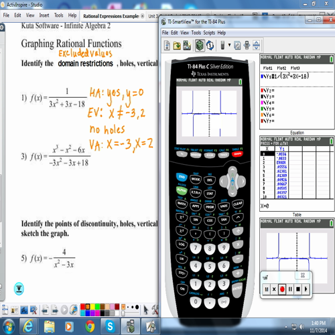Viewport: 335px width, 335px height.
Task: Choose the Select arrow tool in ActivInspire
Action: [146, 310]
